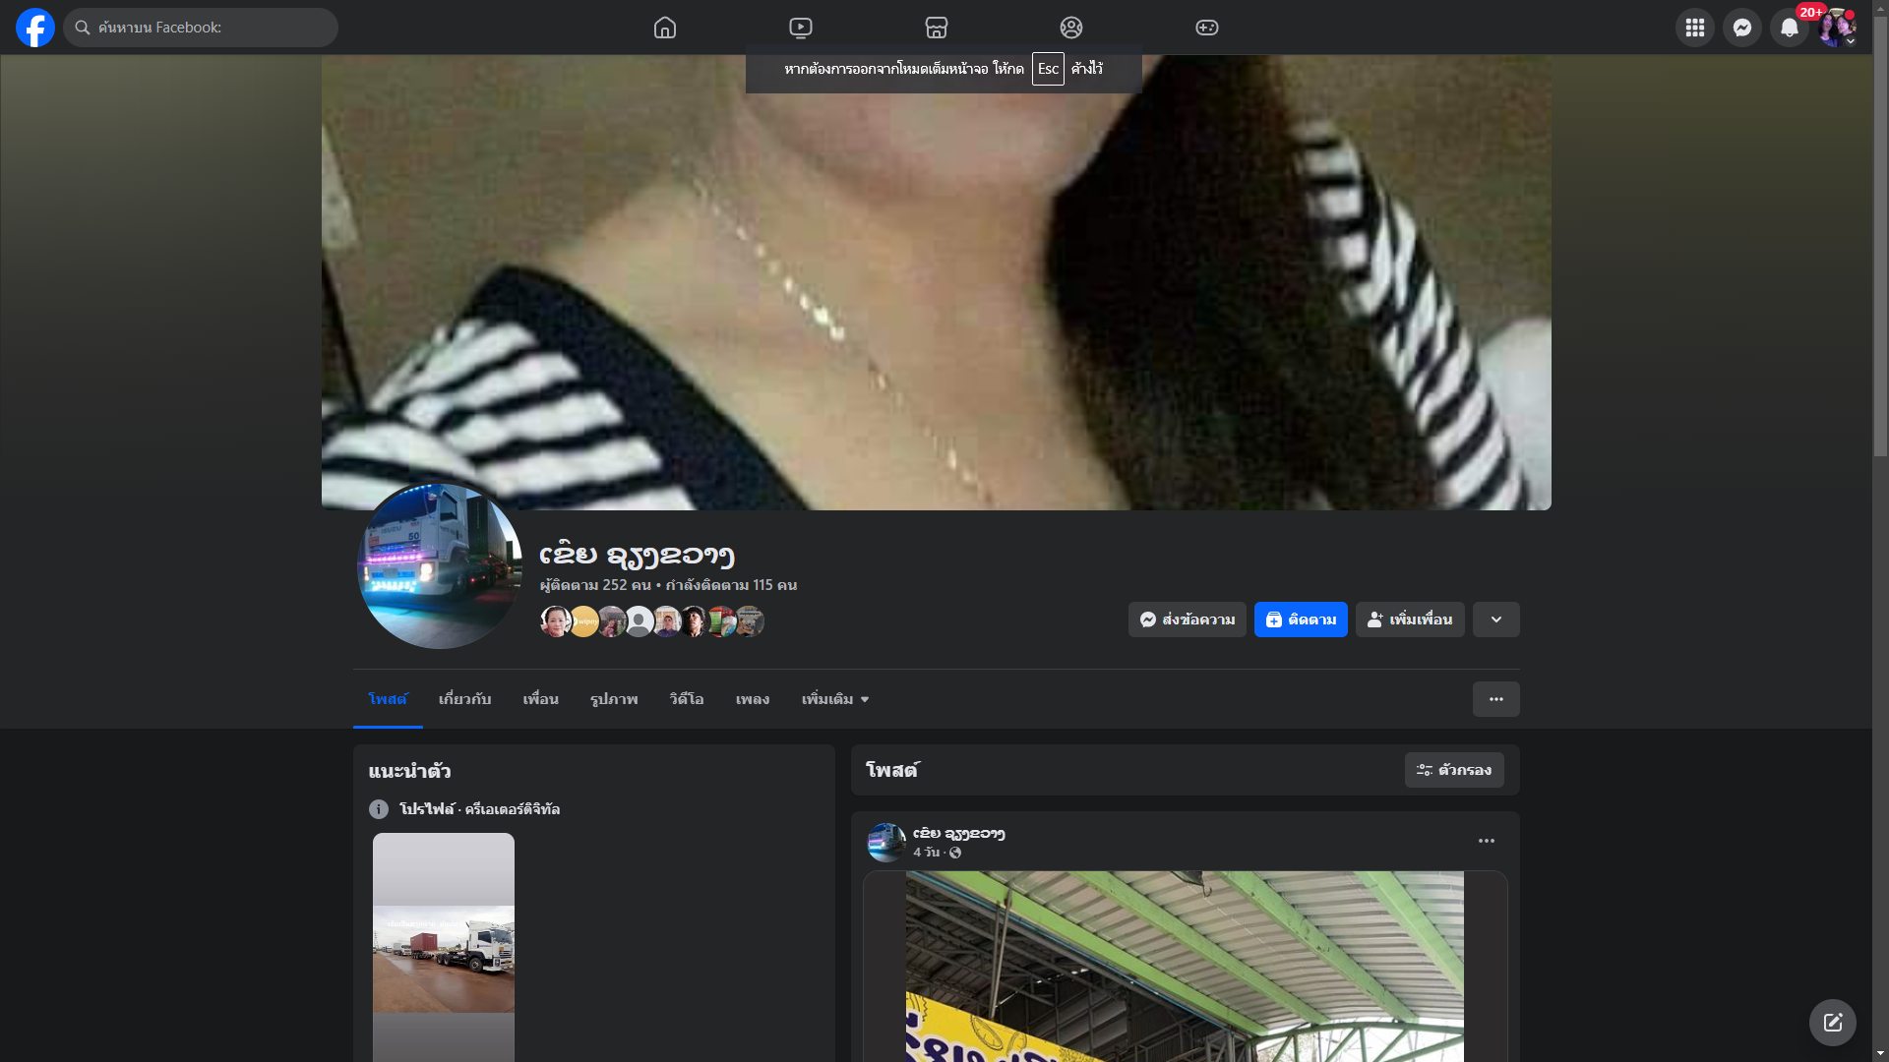This screenshot has height=1062, width=1889.
Task: Open the Home feed icon
Action: 665,28
